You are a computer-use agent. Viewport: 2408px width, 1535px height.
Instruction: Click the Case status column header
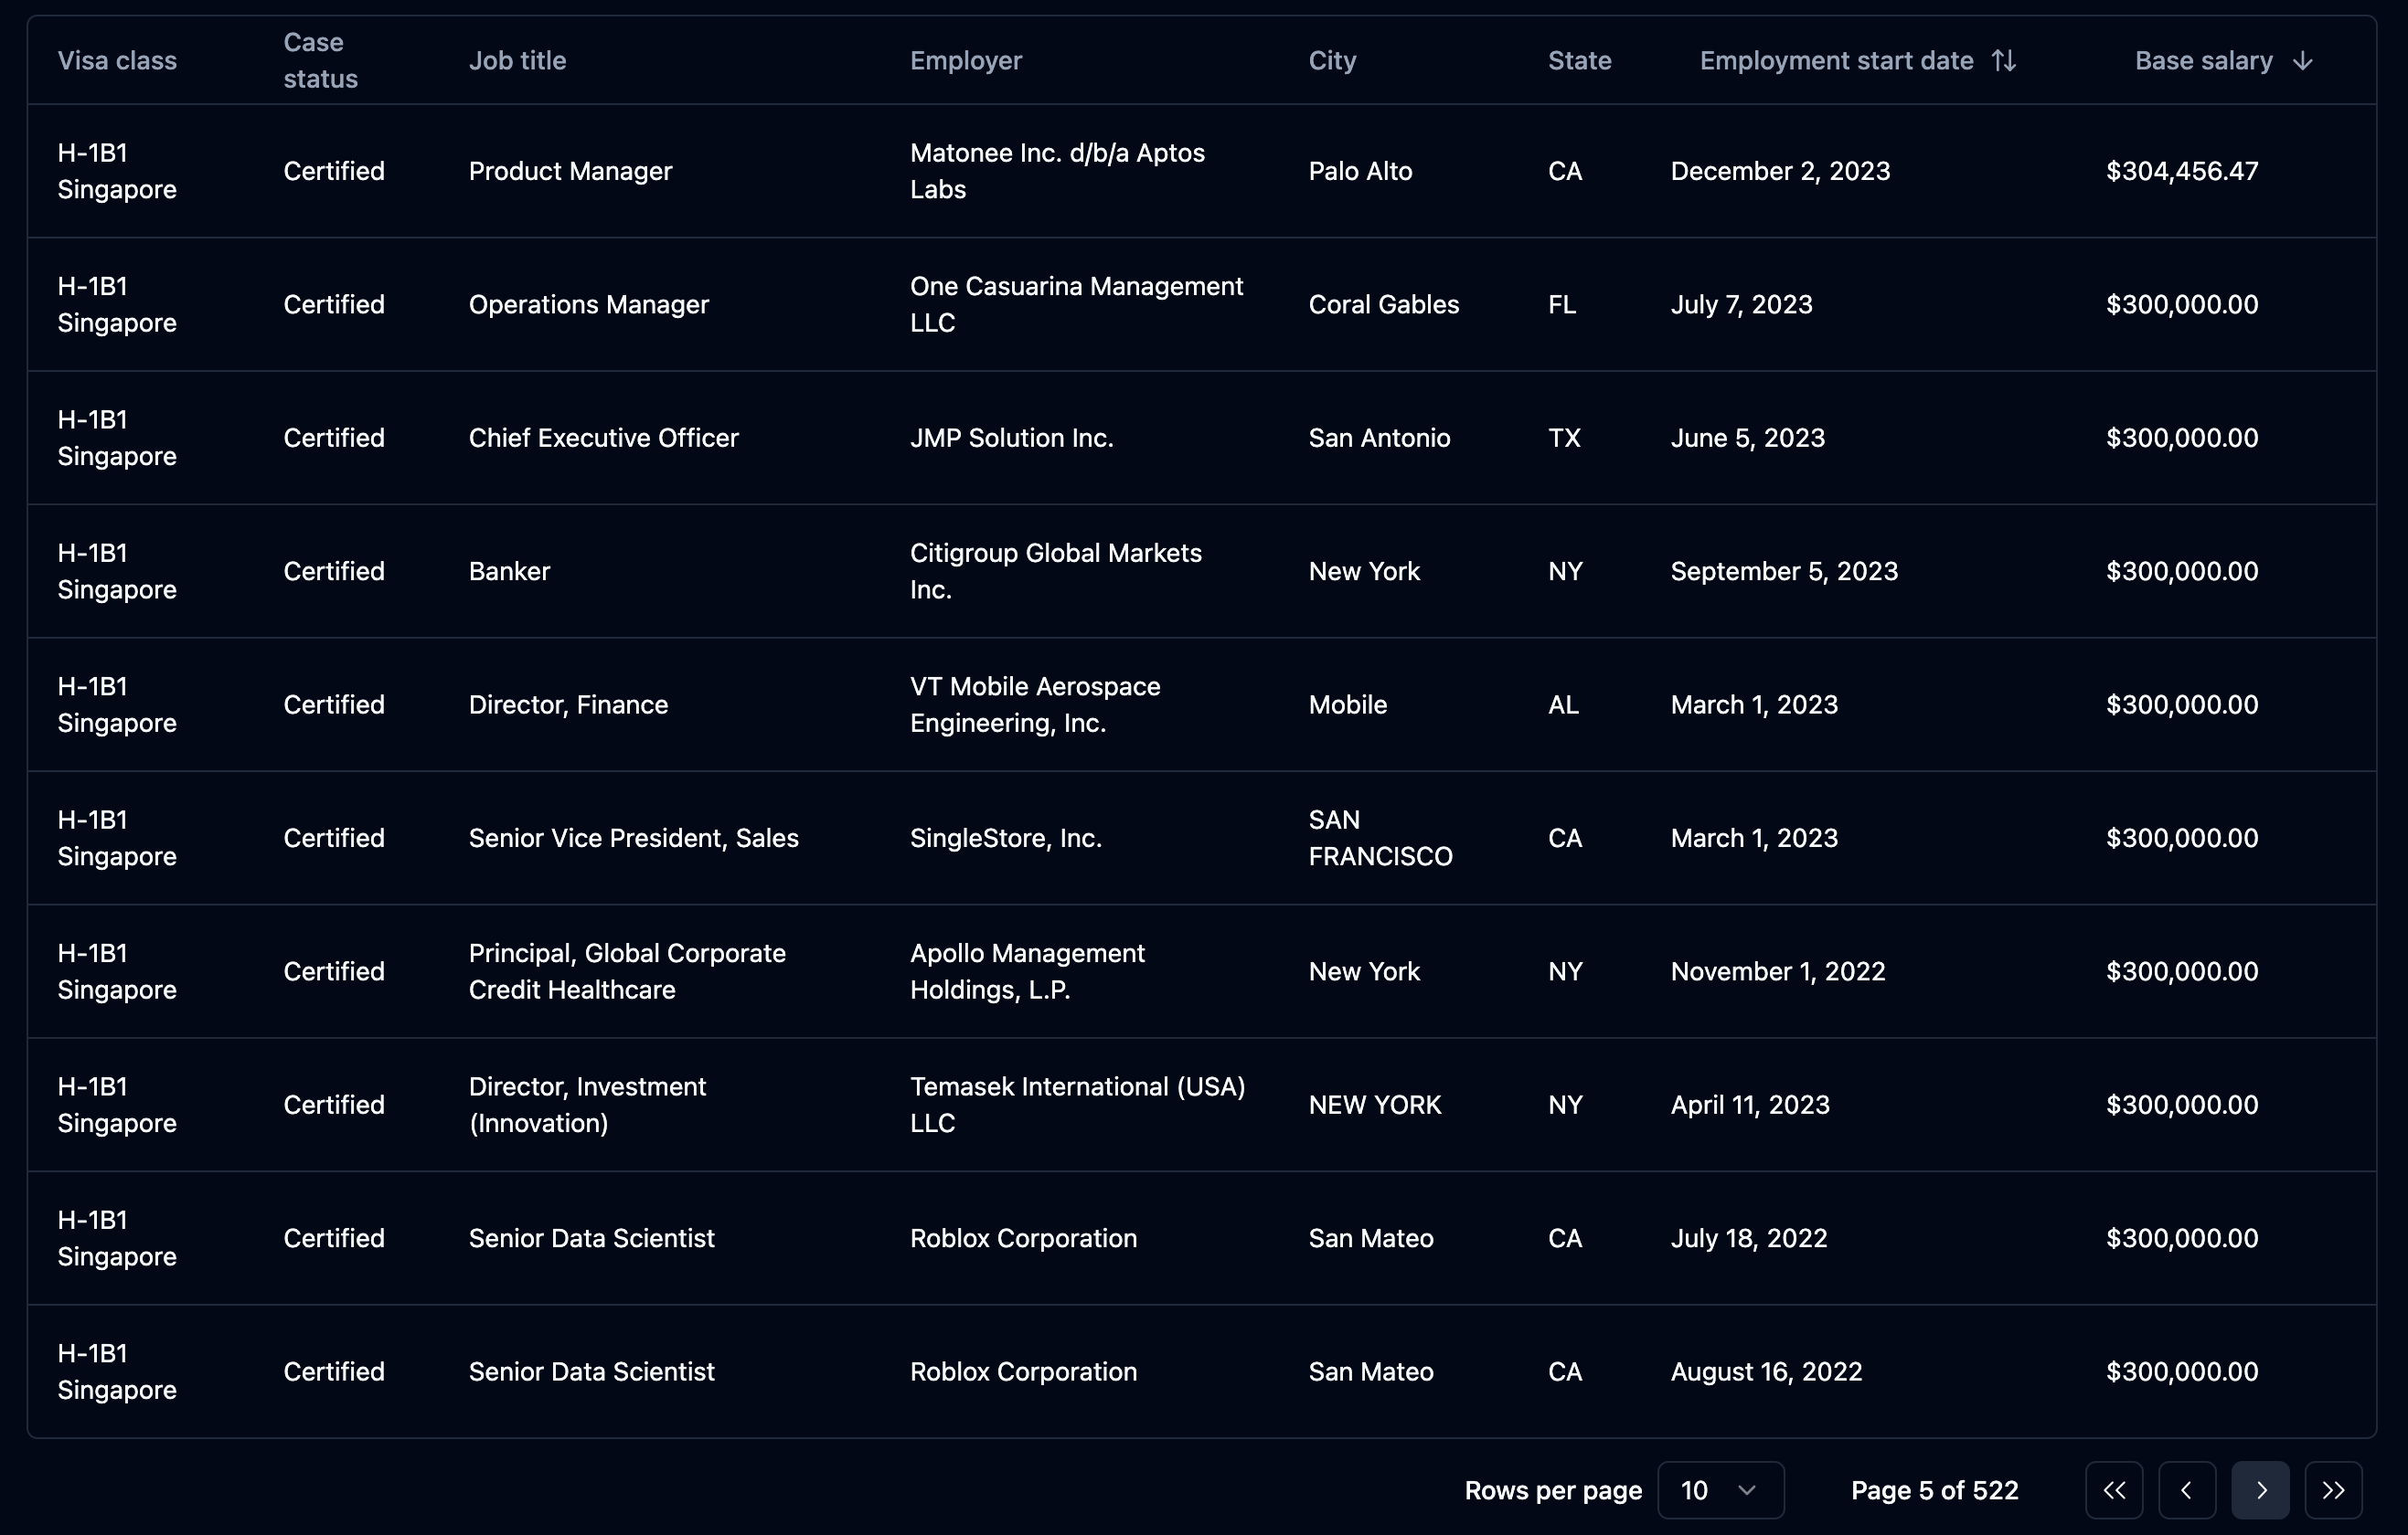[x=320, y=60]
